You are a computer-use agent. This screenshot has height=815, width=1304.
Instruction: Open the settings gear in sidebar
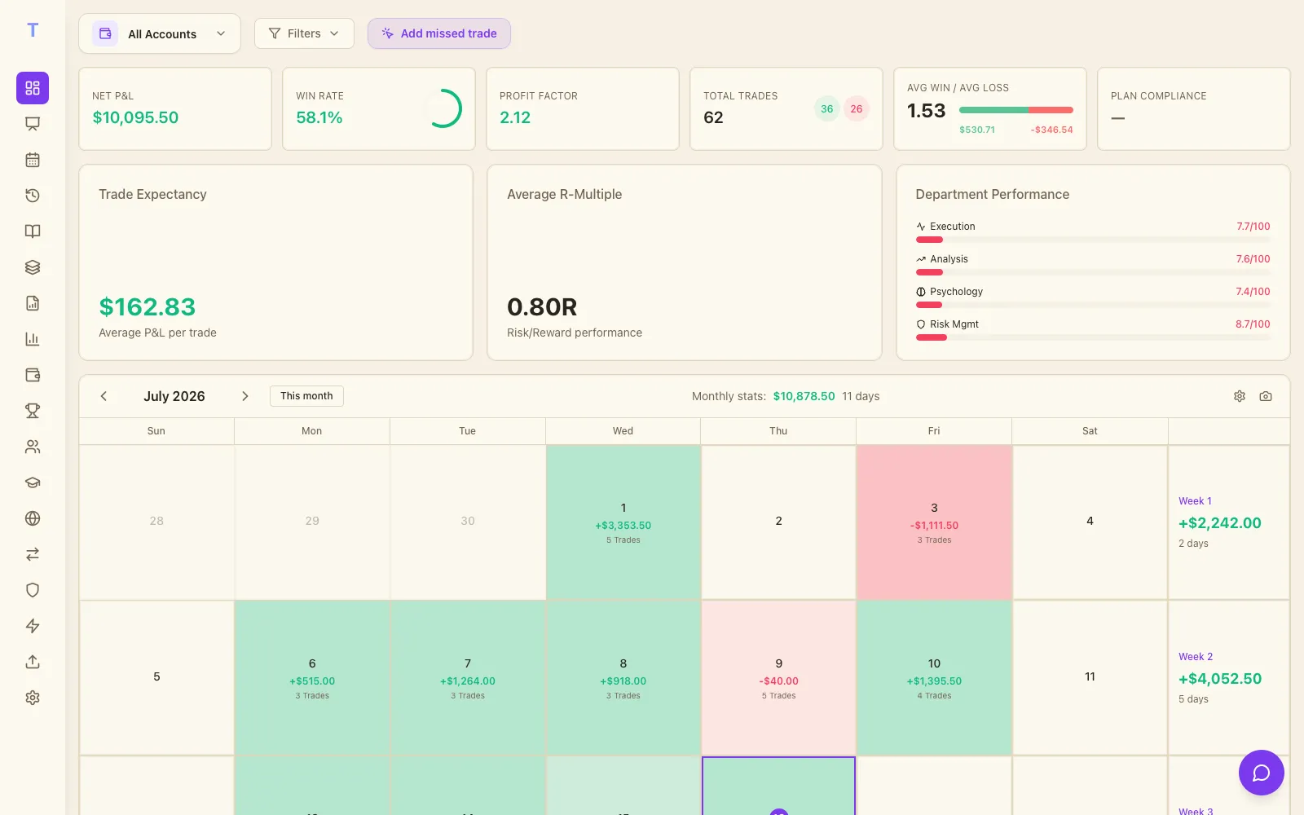tap(33, 698)
